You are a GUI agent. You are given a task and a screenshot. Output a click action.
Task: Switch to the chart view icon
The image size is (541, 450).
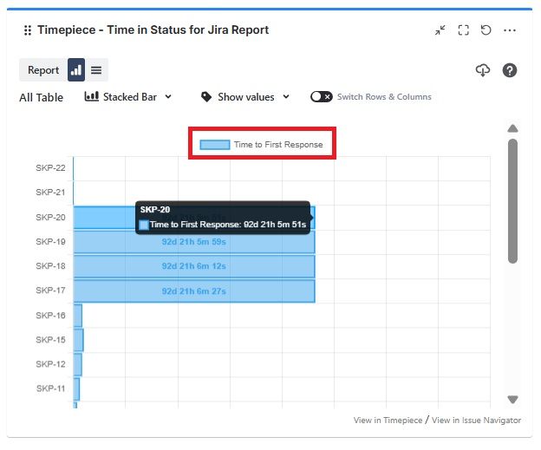[76, 70]
